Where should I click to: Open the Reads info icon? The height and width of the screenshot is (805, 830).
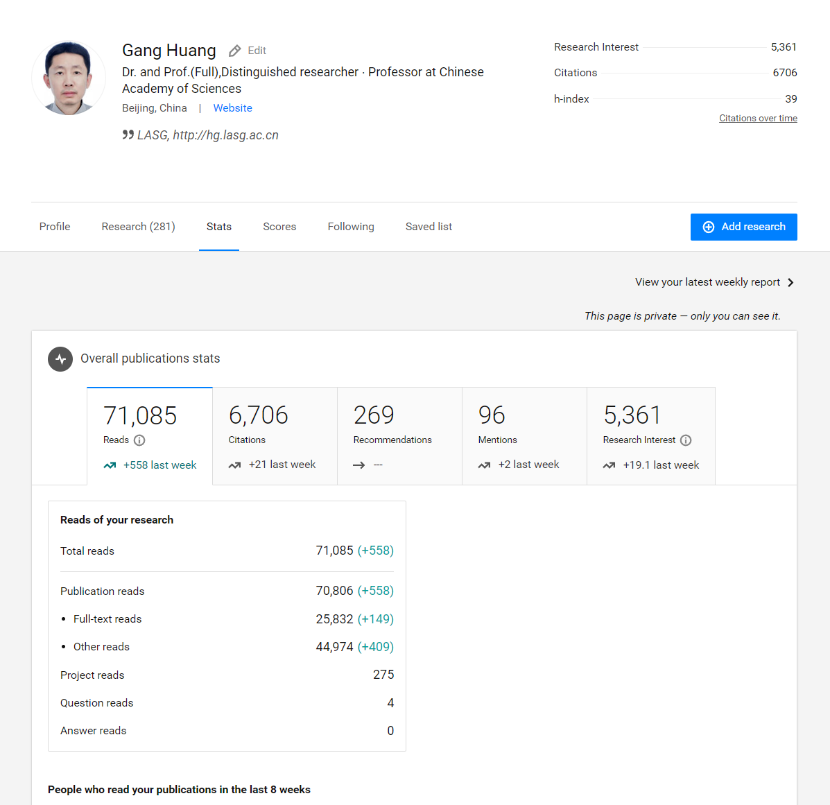point(139,440)
